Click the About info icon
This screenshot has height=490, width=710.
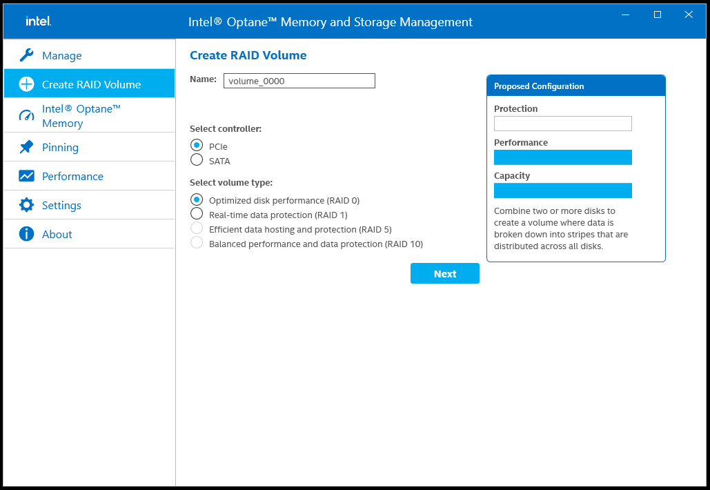26,234
